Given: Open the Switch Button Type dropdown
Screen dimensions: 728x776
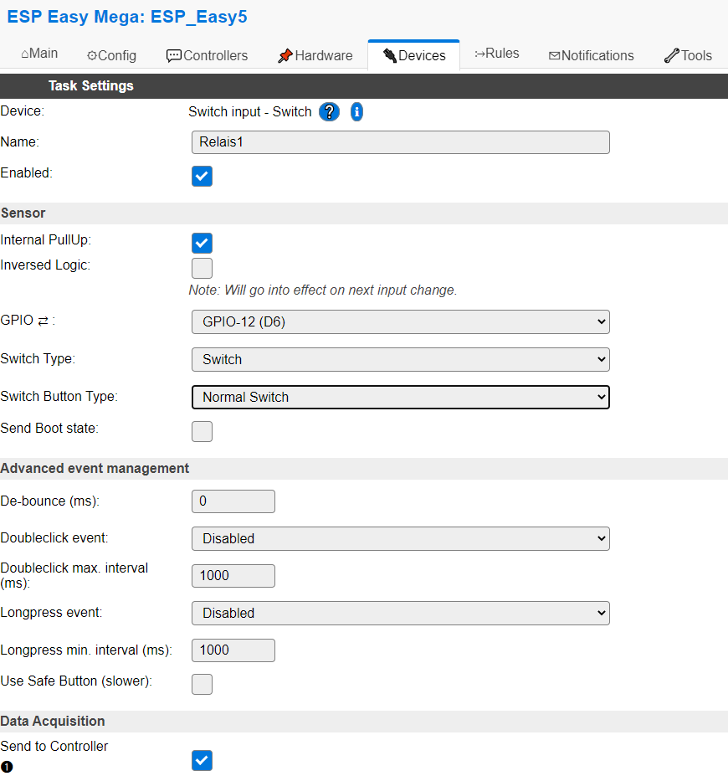Looking at the screenshot, I should 401,398.
